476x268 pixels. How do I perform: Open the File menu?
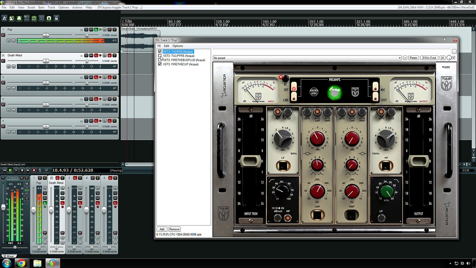click(x=4, y=7)
